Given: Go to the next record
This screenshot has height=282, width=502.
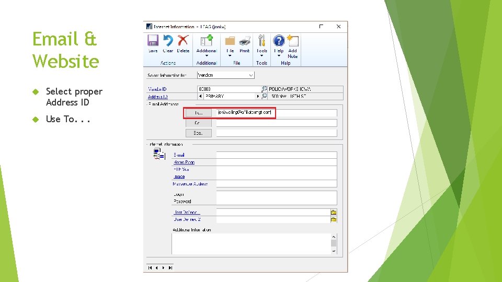Looking at the screenshot, I should pyautogui.click(x=163, y=267).
